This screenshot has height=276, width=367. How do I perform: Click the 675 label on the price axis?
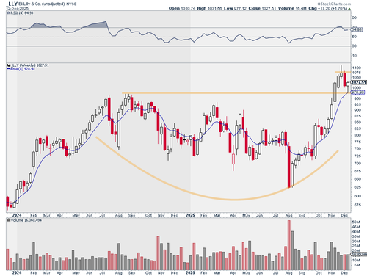coord(357,171)
